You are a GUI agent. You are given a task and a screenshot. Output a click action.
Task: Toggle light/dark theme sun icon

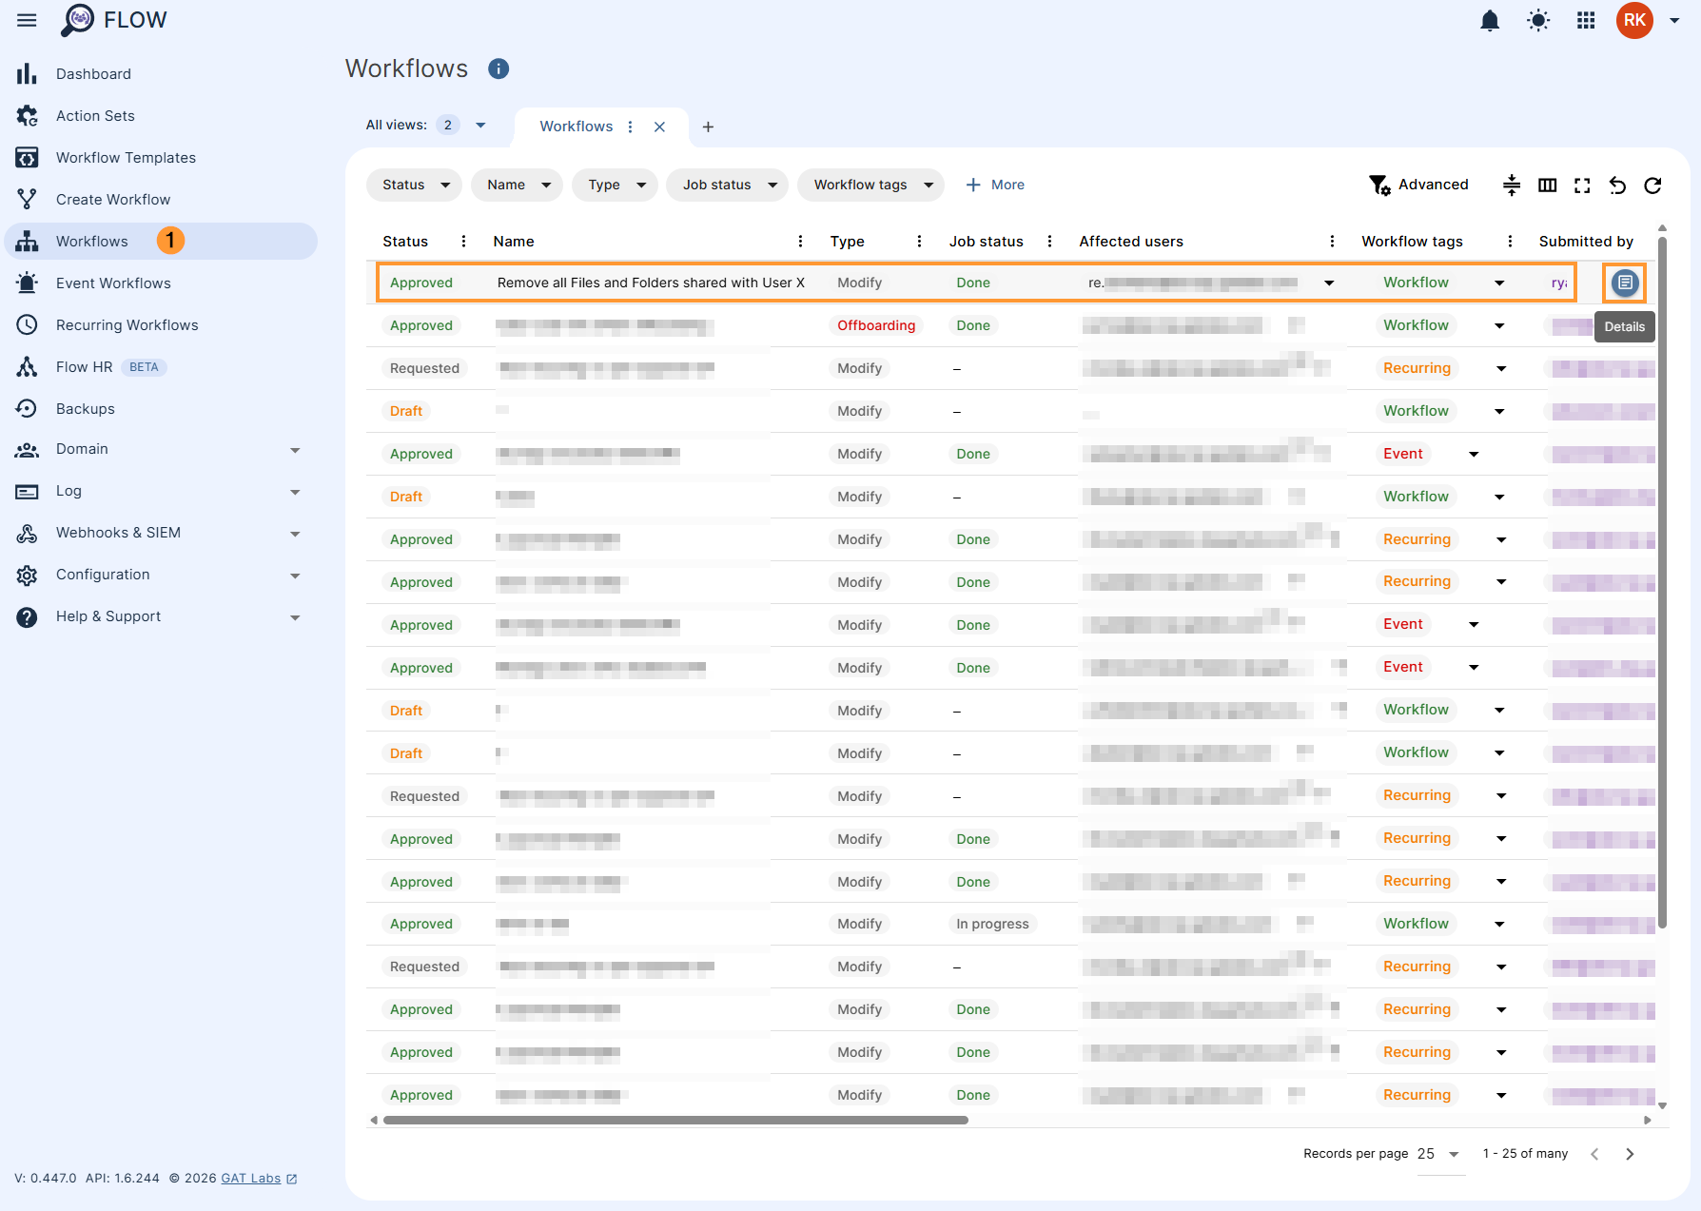pos(1538,20)
